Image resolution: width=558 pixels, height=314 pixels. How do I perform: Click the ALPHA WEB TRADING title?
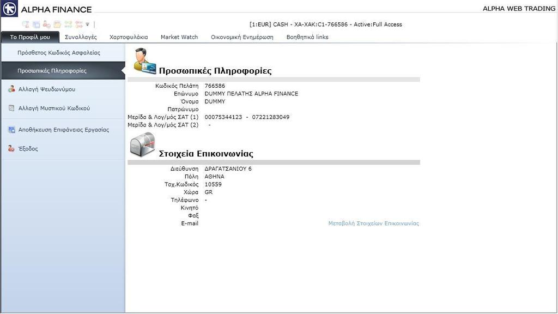(519, 9)
